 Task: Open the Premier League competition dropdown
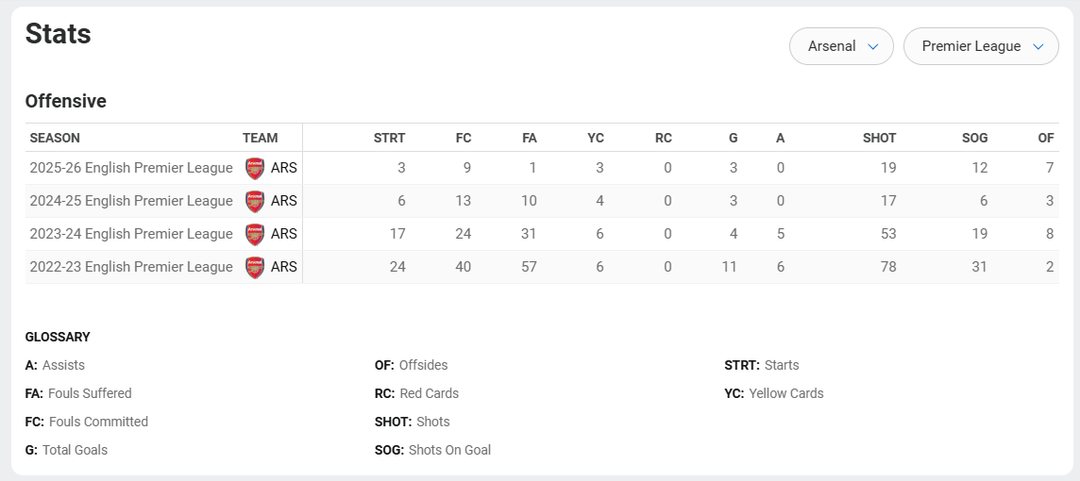pos(981,46)
